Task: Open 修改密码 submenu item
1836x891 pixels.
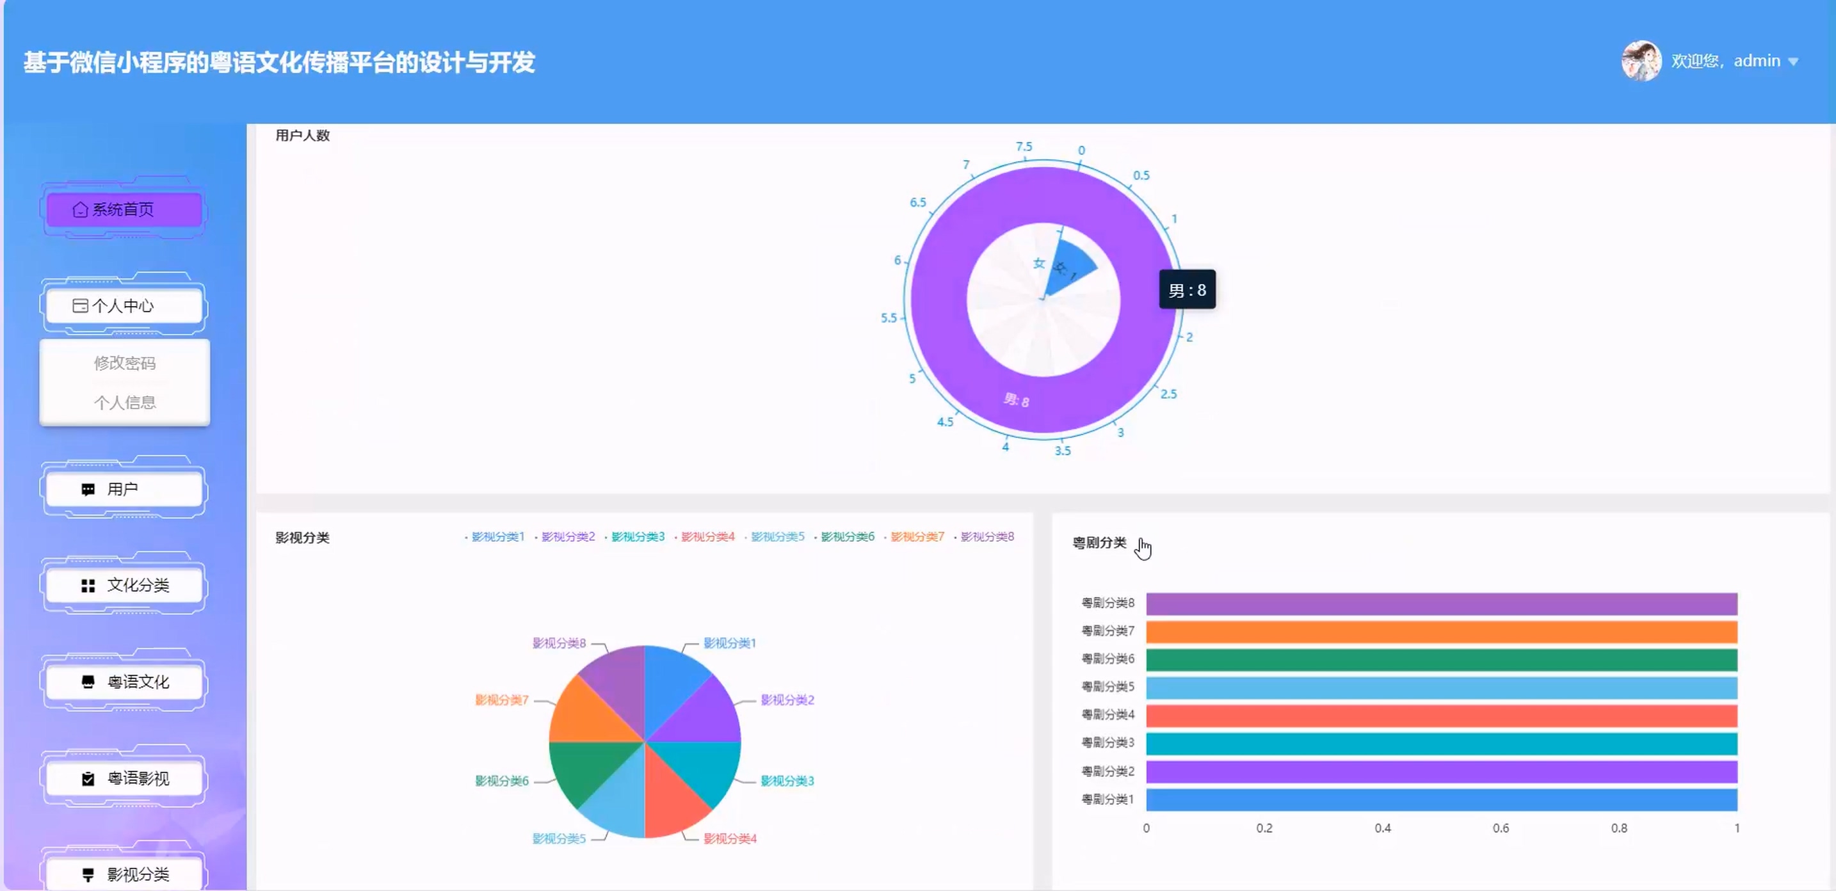Action: [x=125, y=363]
